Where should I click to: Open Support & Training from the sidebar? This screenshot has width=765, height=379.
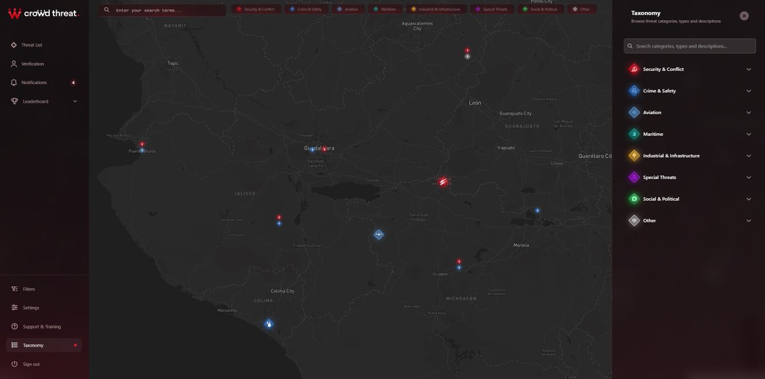13,326
